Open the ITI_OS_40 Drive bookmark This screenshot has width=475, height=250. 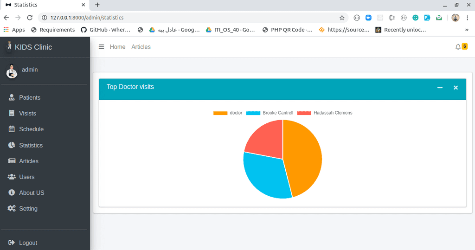click(231, 30)
